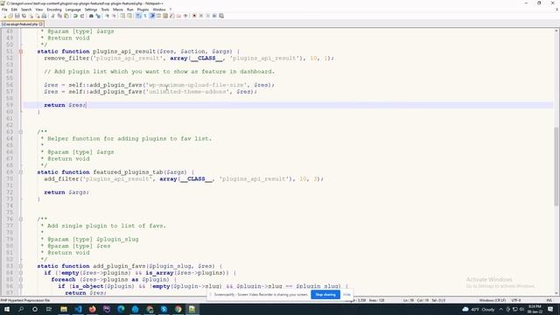Create a new file from toolbar
The image size is (560, 315).
(x=4, y=16)
